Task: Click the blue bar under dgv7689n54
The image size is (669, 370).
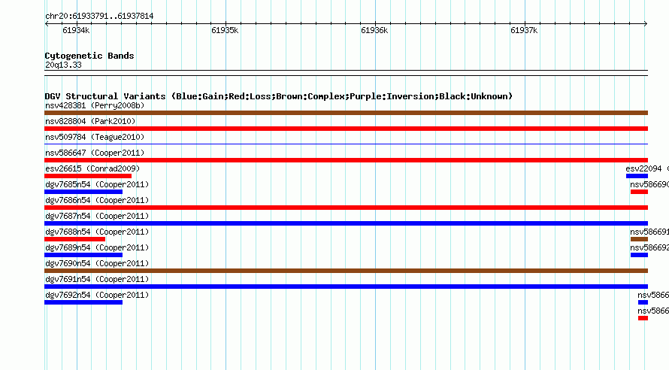Action: click(83, 255)
